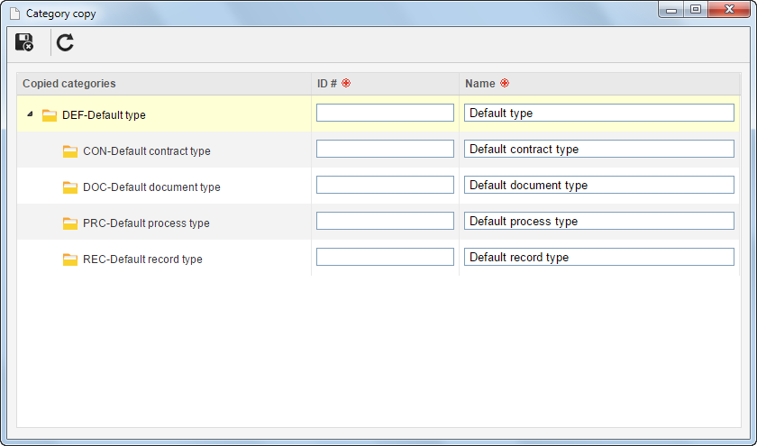This screenshot has height=446, width=757.
Task: Click the Name field containing Default contract type
Action: coord(599,149)
